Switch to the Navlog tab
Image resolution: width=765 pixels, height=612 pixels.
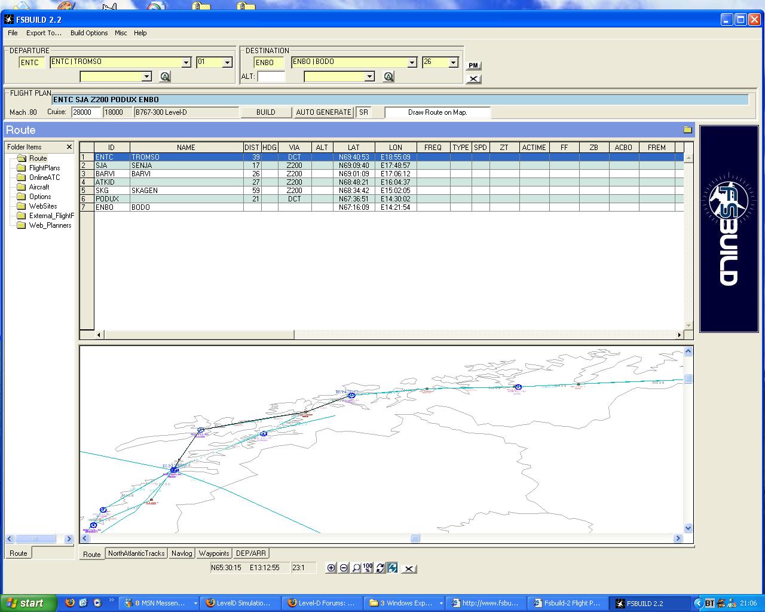tap(182, 553)
